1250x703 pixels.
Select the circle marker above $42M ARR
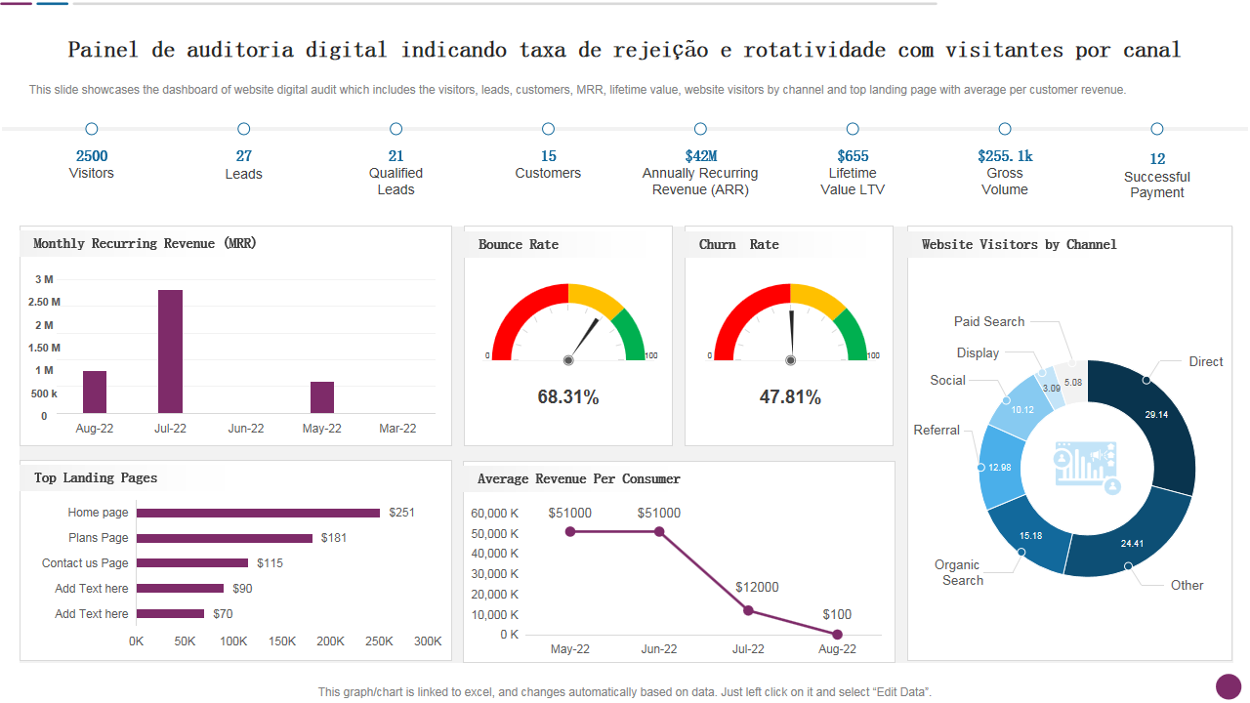(x=700, y=129)
